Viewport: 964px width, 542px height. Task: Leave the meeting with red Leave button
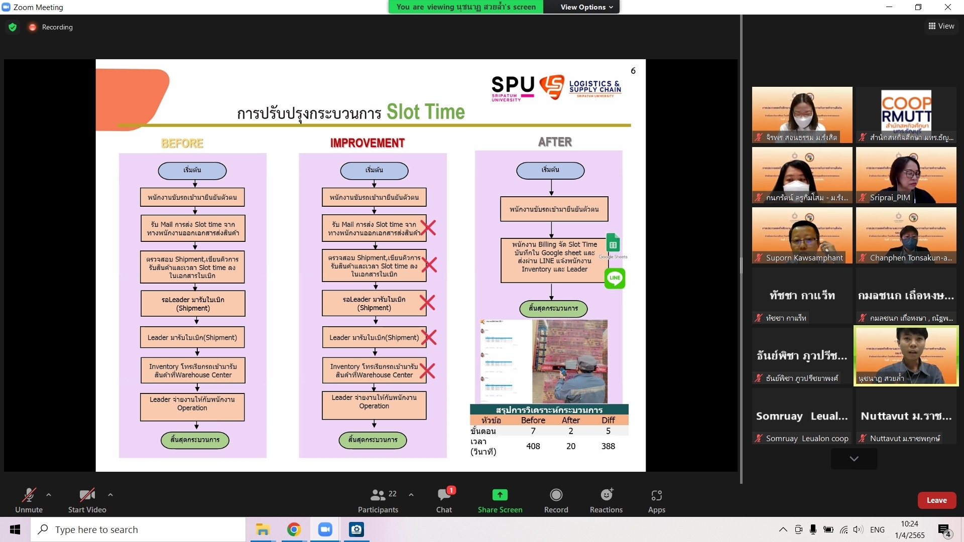(937, 500)
